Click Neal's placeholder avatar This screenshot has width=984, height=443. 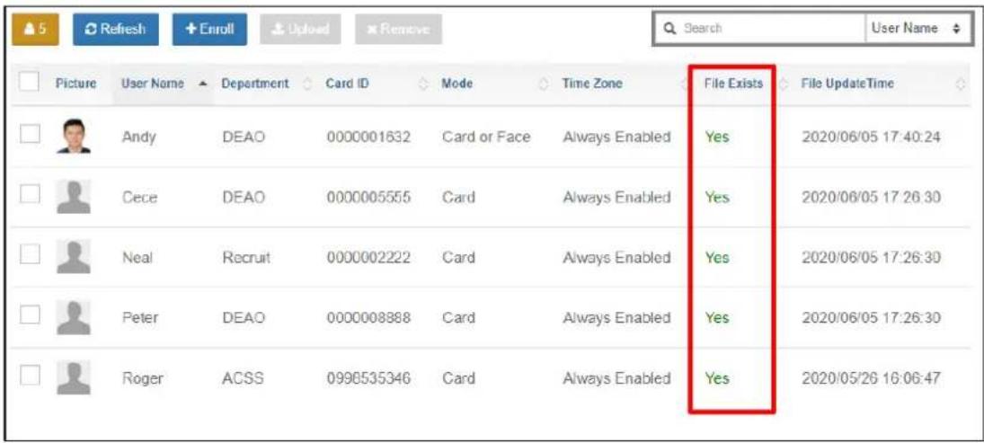[x=74, y=257]
